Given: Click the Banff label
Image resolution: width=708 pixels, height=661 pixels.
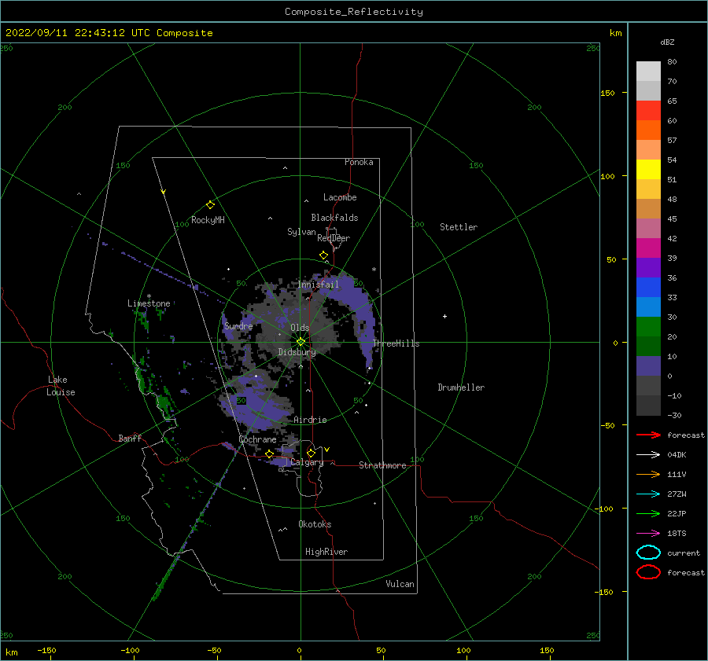Looking at the screenshot, I should (x=130, y=438).
